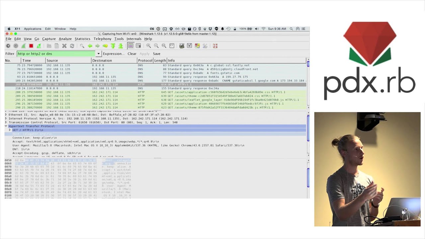Screen dimensions: 425x239
Task: Open X11 Applications menu in Mac menu bar
Action: point(33,29)
